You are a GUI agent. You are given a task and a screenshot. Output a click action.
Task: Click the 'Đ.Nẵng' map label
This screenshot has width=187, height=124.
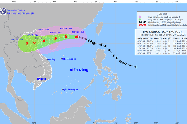click(51, 60)
